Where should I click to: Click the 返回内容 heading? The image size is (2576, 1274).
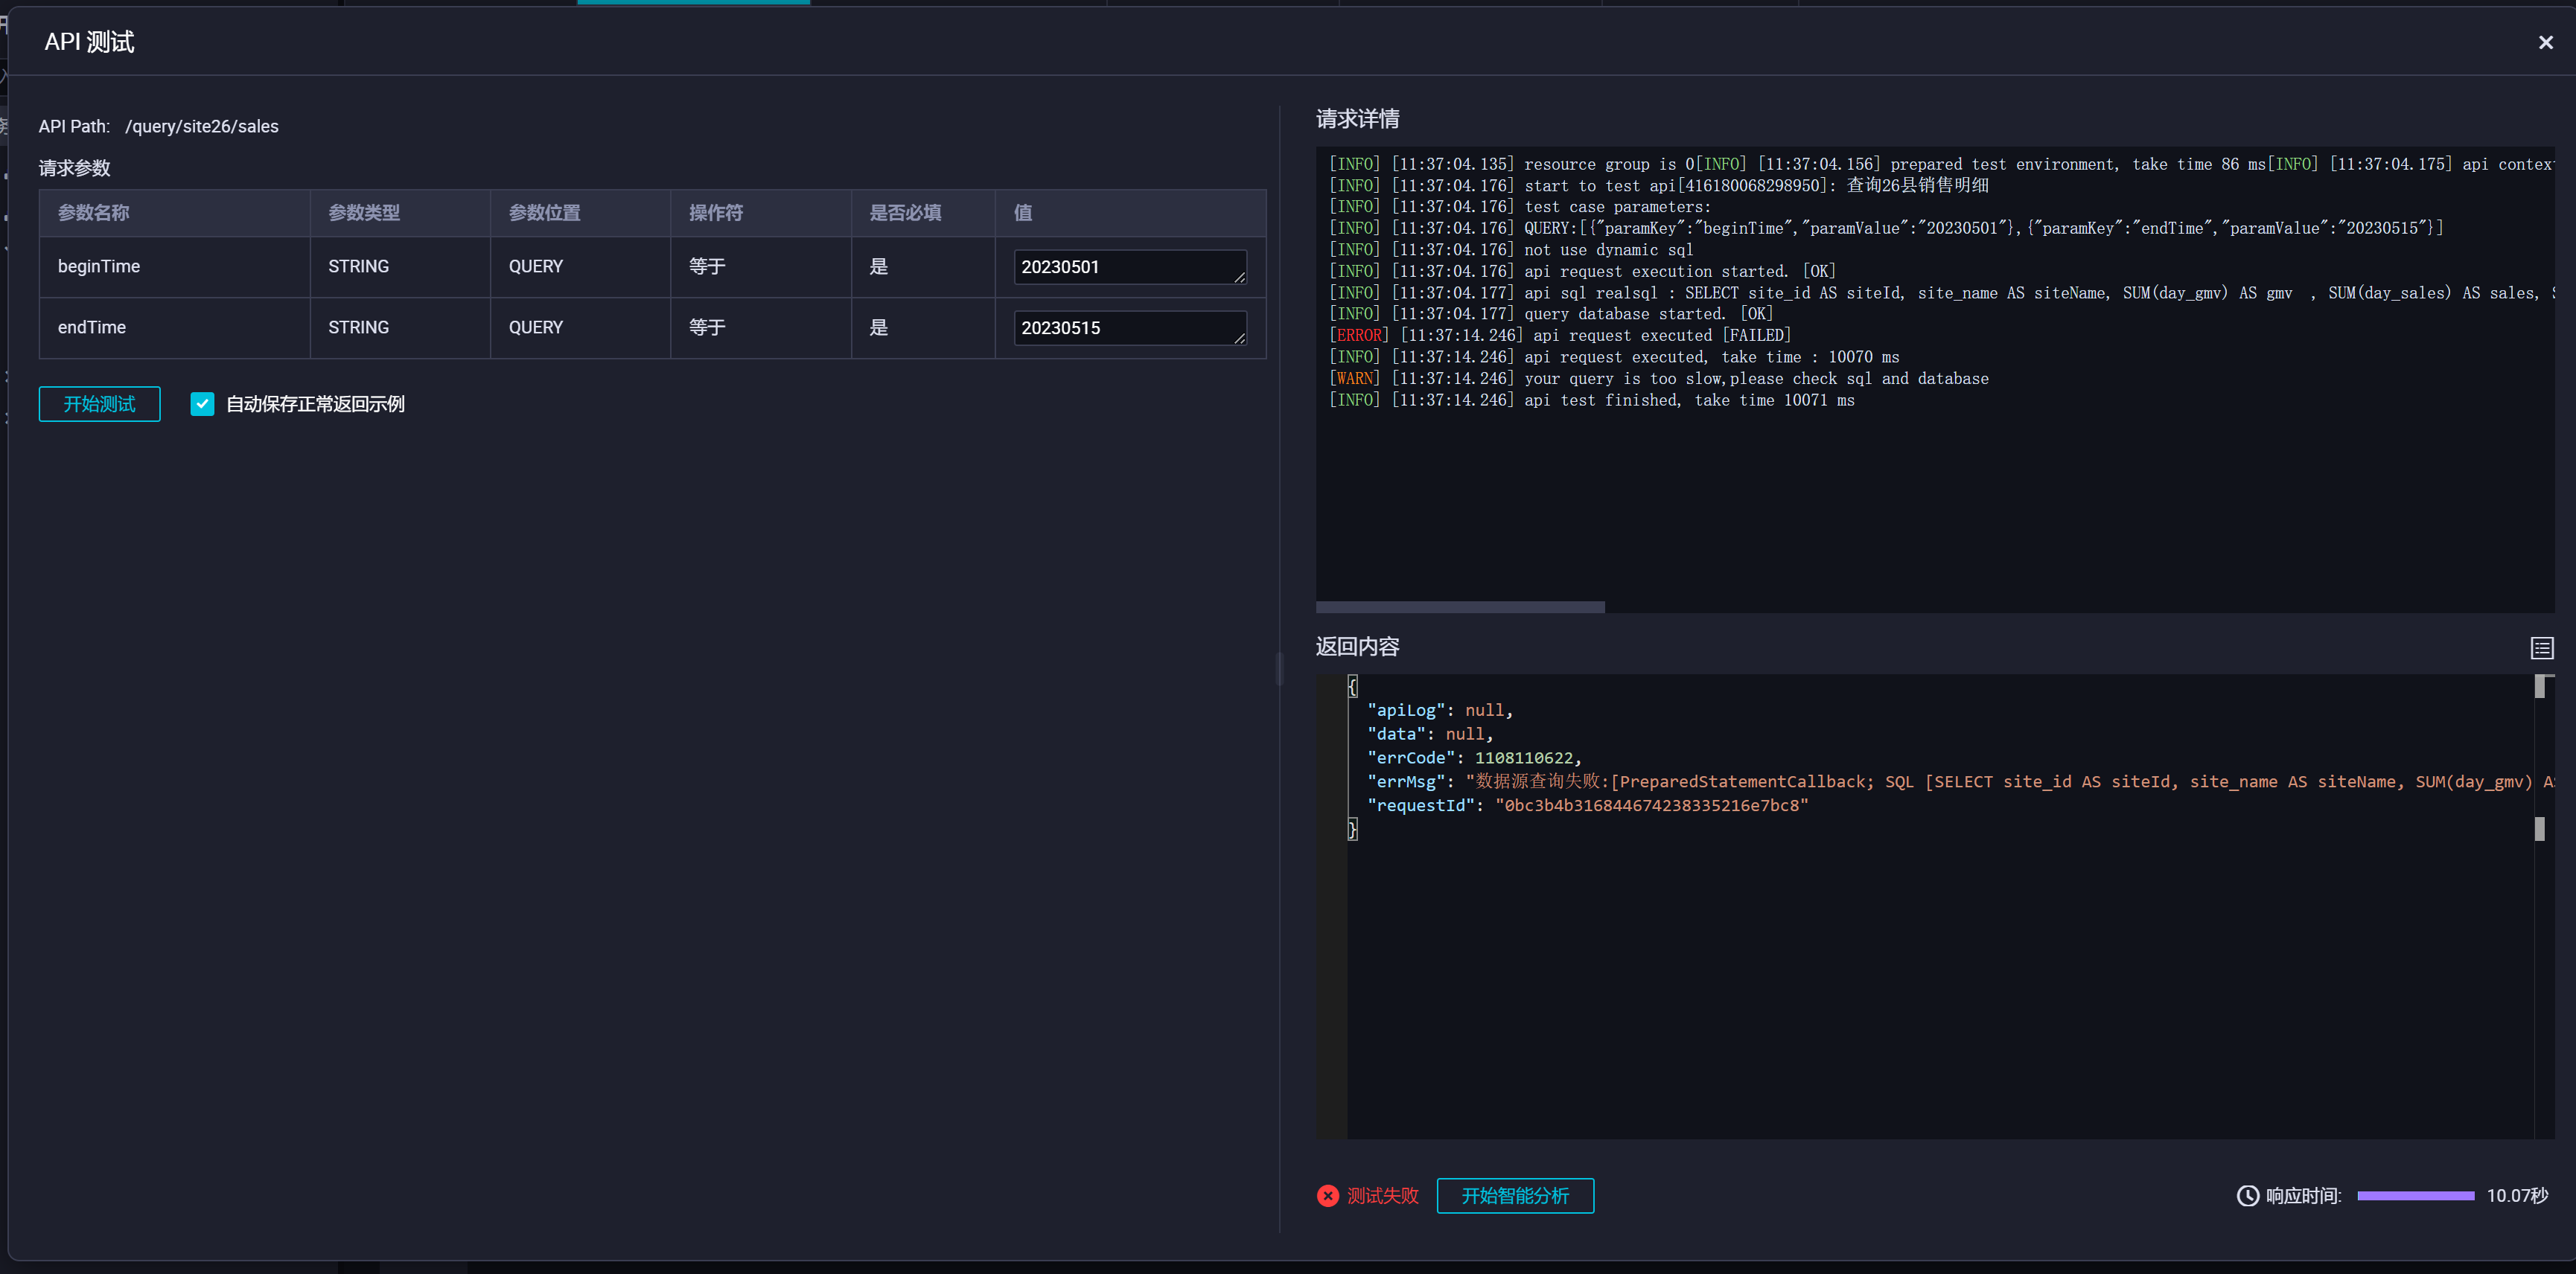tap(1357, 647)
